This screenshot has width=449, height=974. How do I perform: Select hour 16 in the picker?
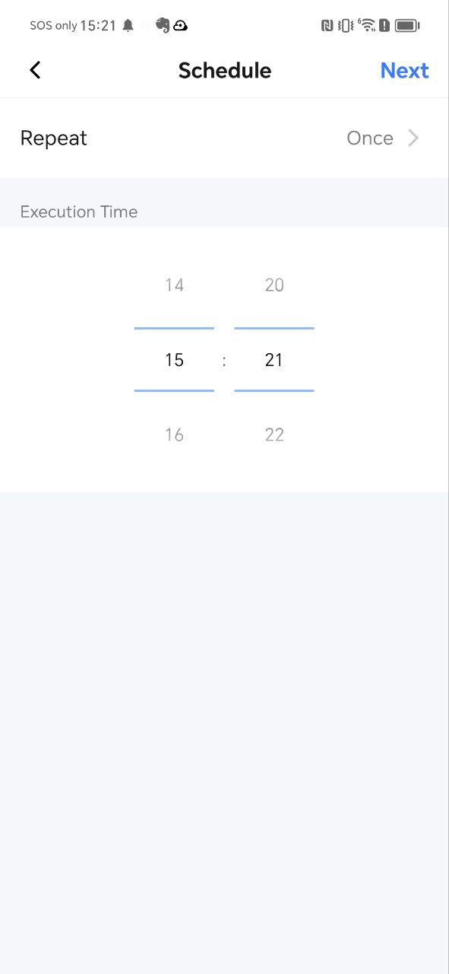(174, 434)
